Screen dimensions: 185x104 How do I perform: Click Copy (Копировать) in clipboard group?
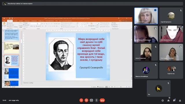[x=11, y=25]
